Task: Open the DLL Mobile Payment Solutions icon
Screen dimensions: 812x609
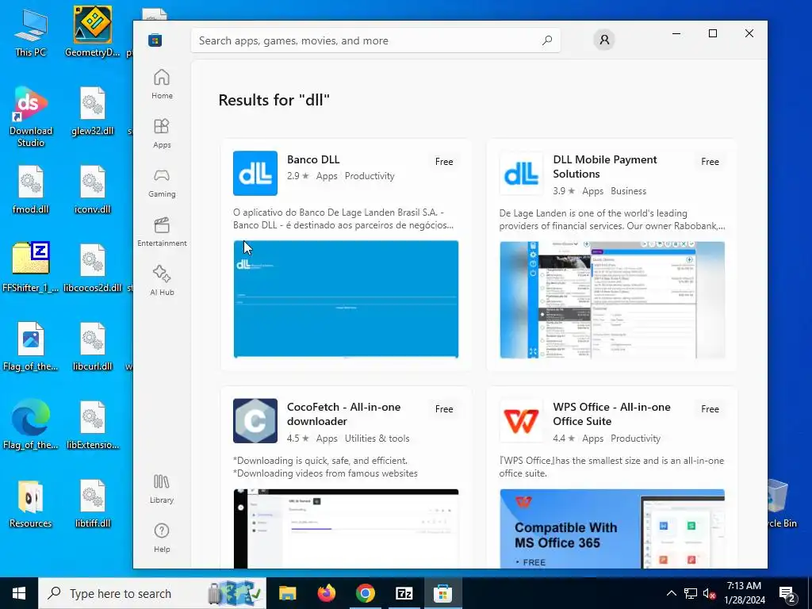Action: tap(521, 174)
